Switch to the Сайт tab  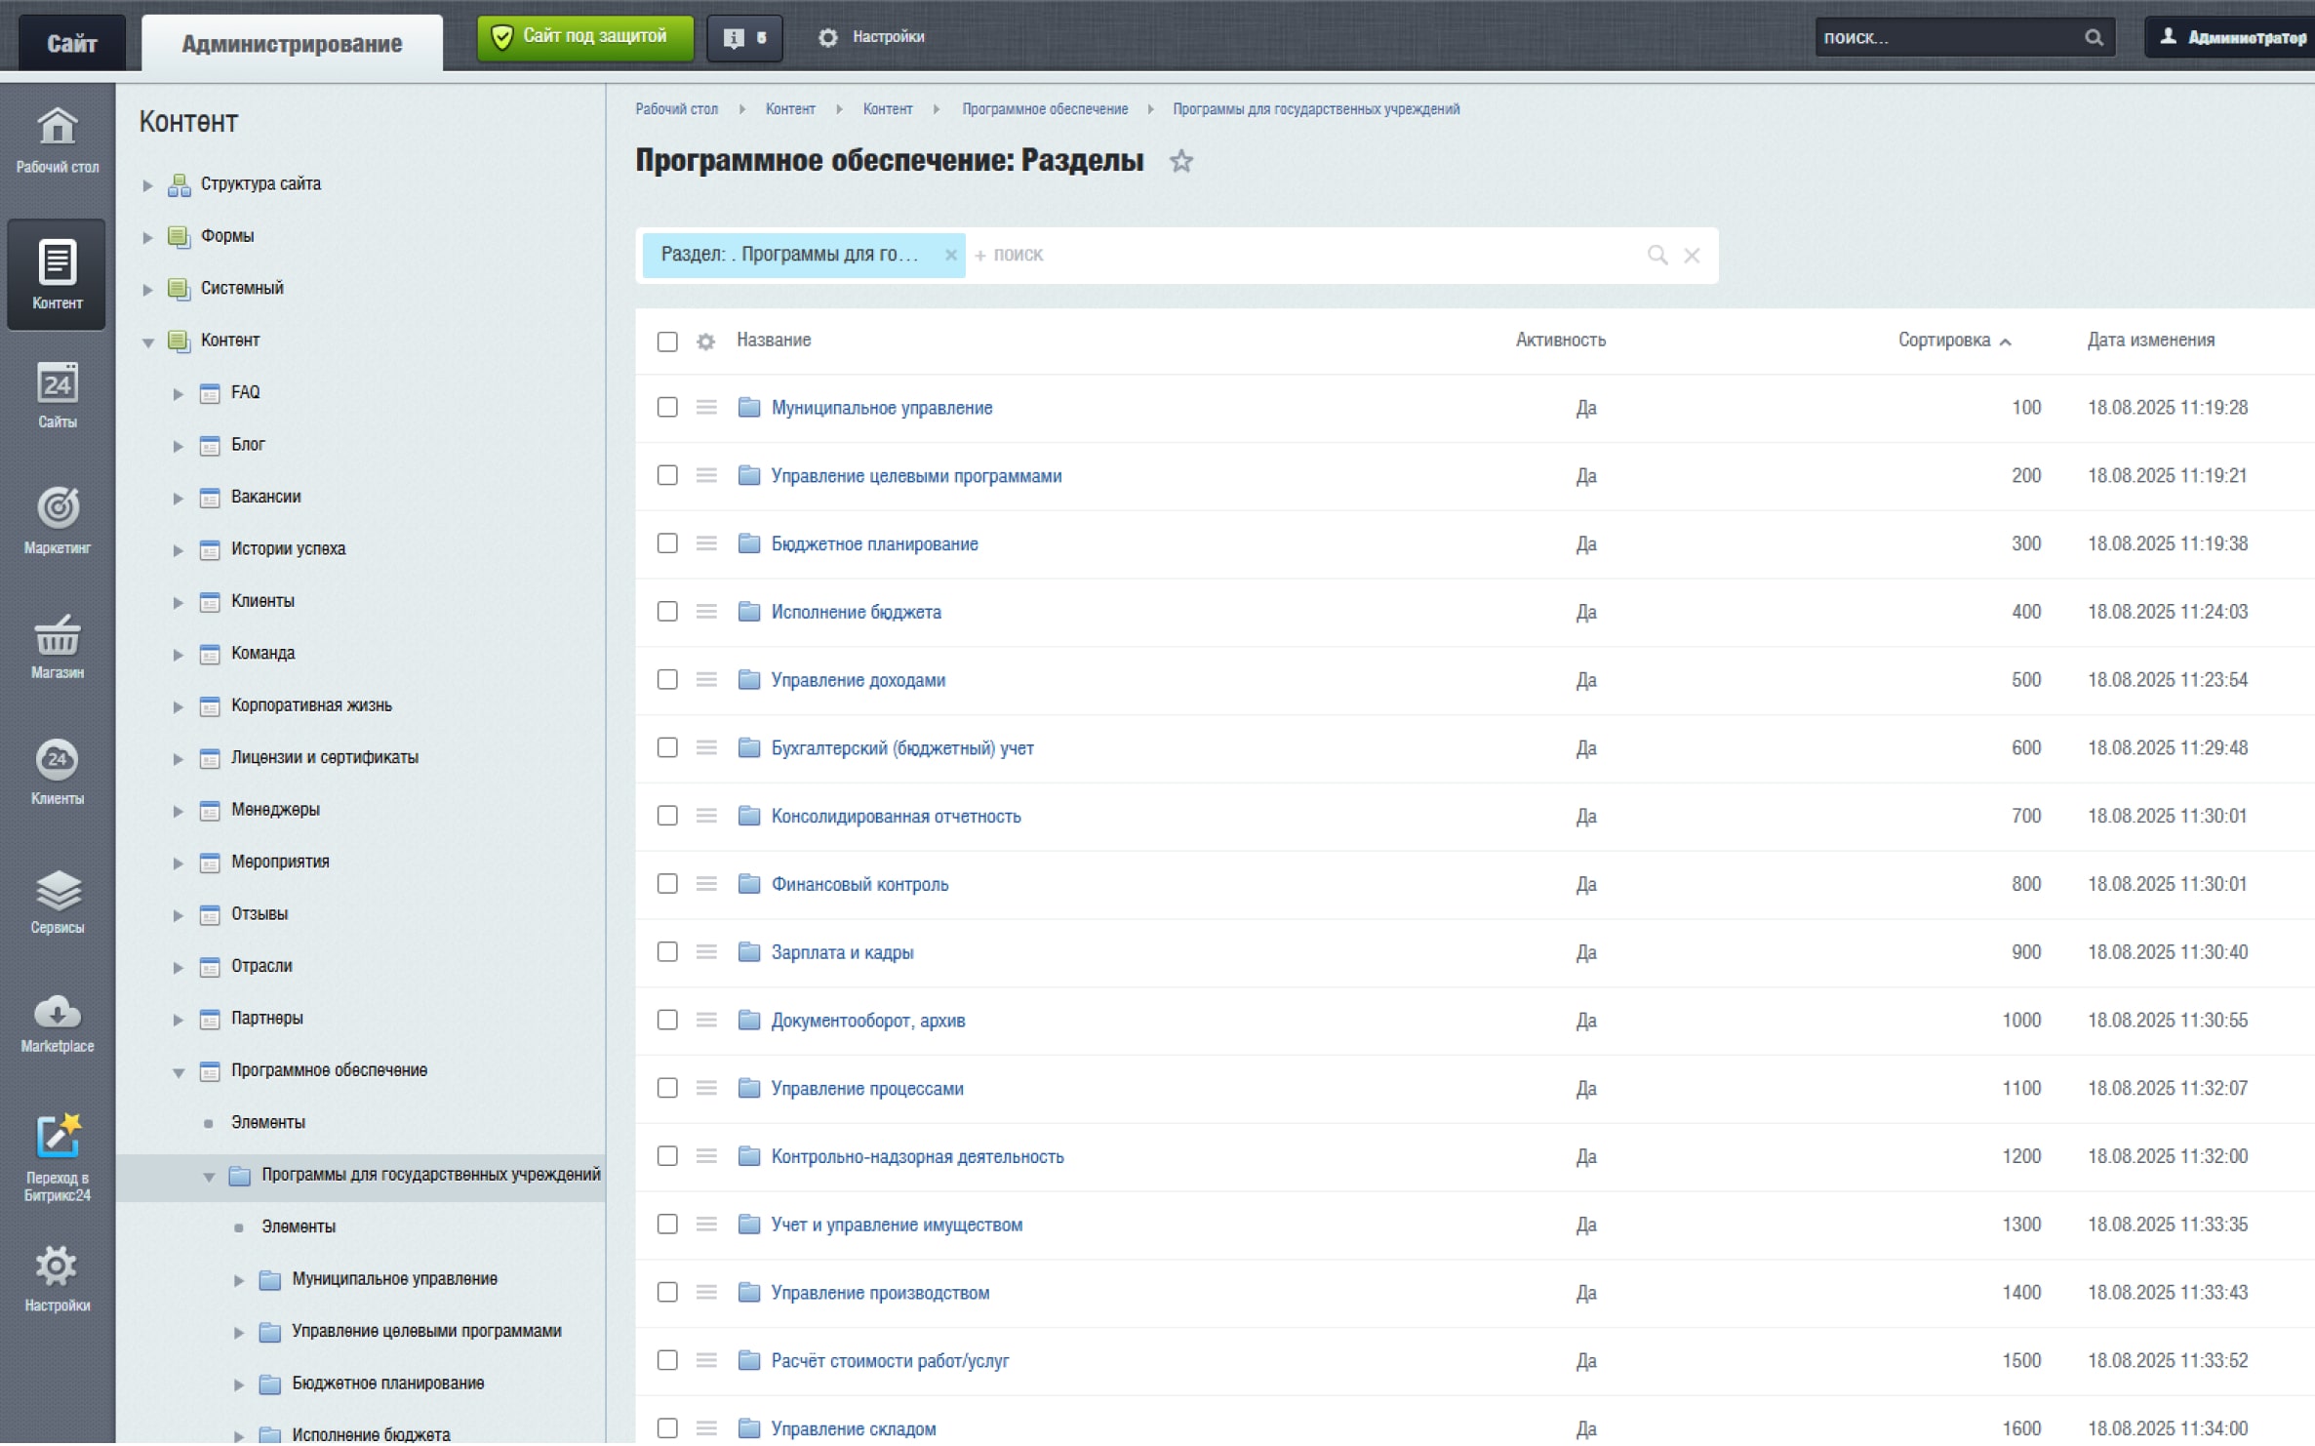point(71,43)
